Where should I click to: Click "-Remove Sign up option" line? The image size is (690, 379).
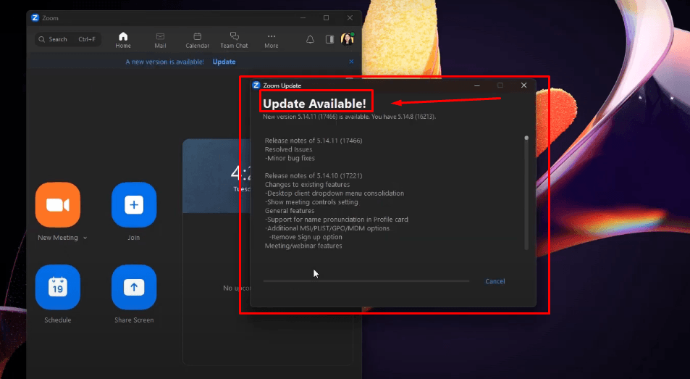tap(306, 237)
